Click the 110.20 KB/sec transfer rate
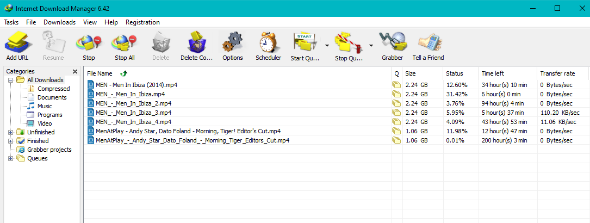 [x=560, y=113]
